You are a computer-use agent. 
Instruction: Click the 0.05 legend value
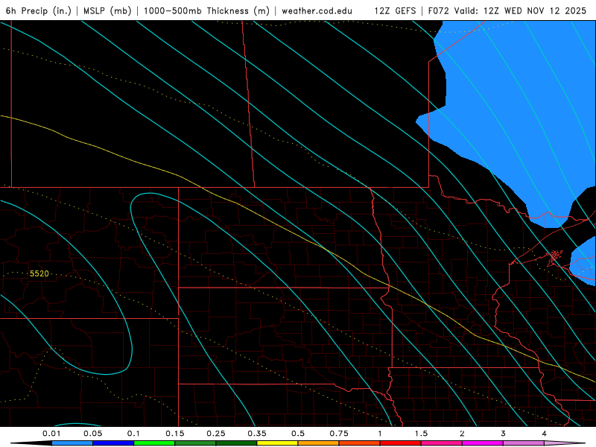(92, 434)
